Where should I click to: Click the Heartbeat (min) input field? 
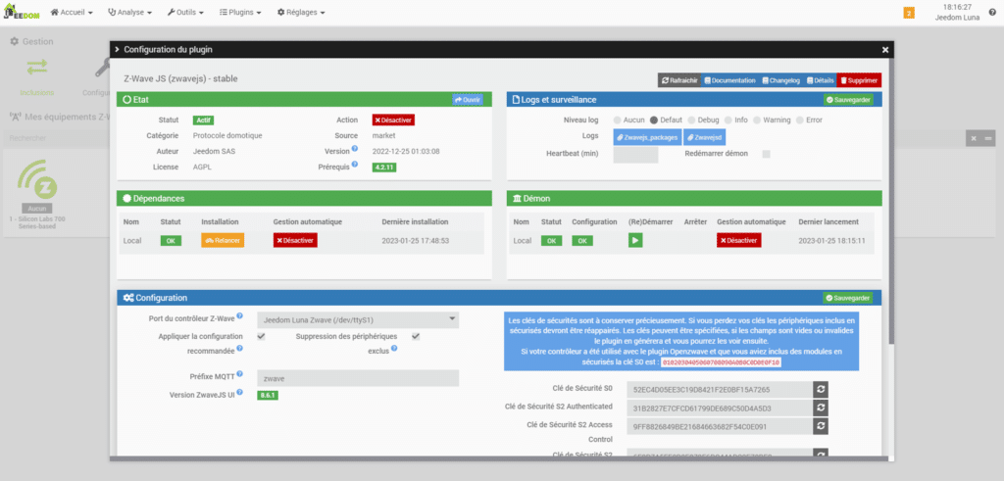[x=635, y=155]
